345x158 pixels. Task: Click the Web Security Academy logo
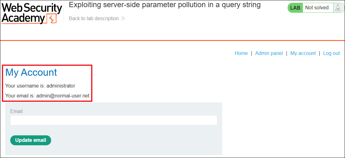tap(32, 13)
